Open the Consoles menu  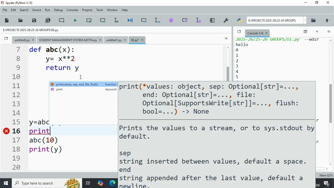point(72,10)
